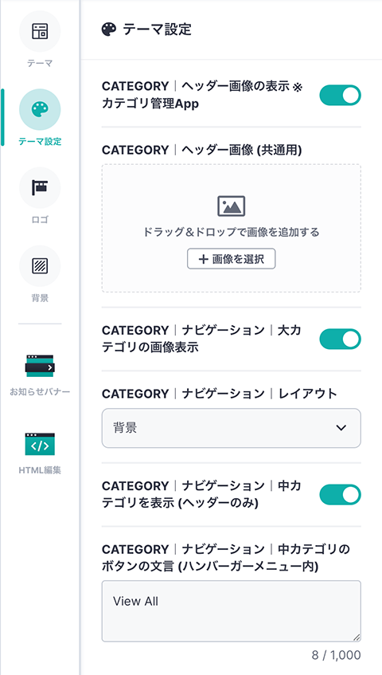Click the HTML編集 label in the sidebar

point(40,470)
